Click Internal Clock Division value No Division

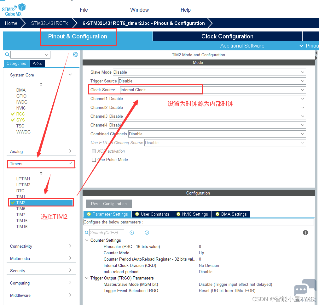[x=209, y=265]
